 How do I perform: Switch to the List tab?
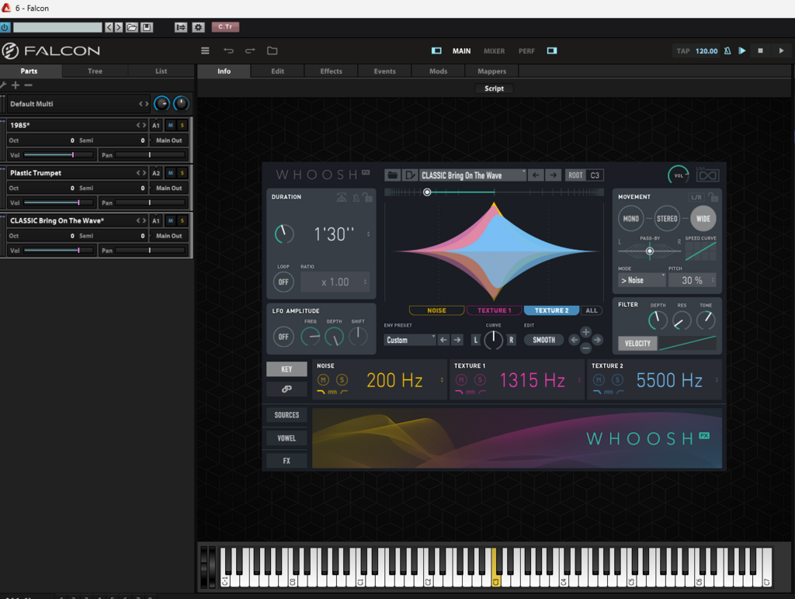tap(161, 71)
